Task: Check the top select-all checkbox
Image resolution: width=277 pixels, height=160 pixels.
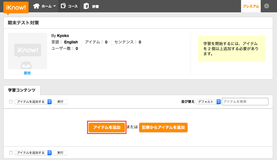Action: tap(11, 102)
